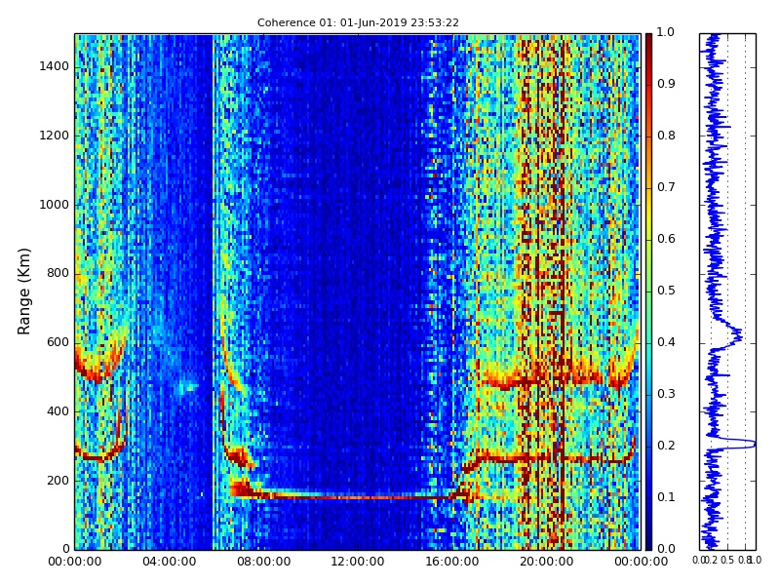Click the 12:00:00 time axis label

coord(358,563)
